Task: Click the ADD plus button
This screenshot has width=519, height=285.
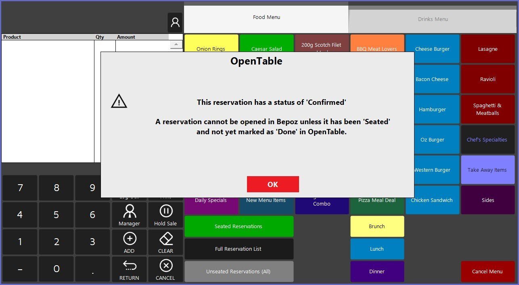Action: pos(129,242)
